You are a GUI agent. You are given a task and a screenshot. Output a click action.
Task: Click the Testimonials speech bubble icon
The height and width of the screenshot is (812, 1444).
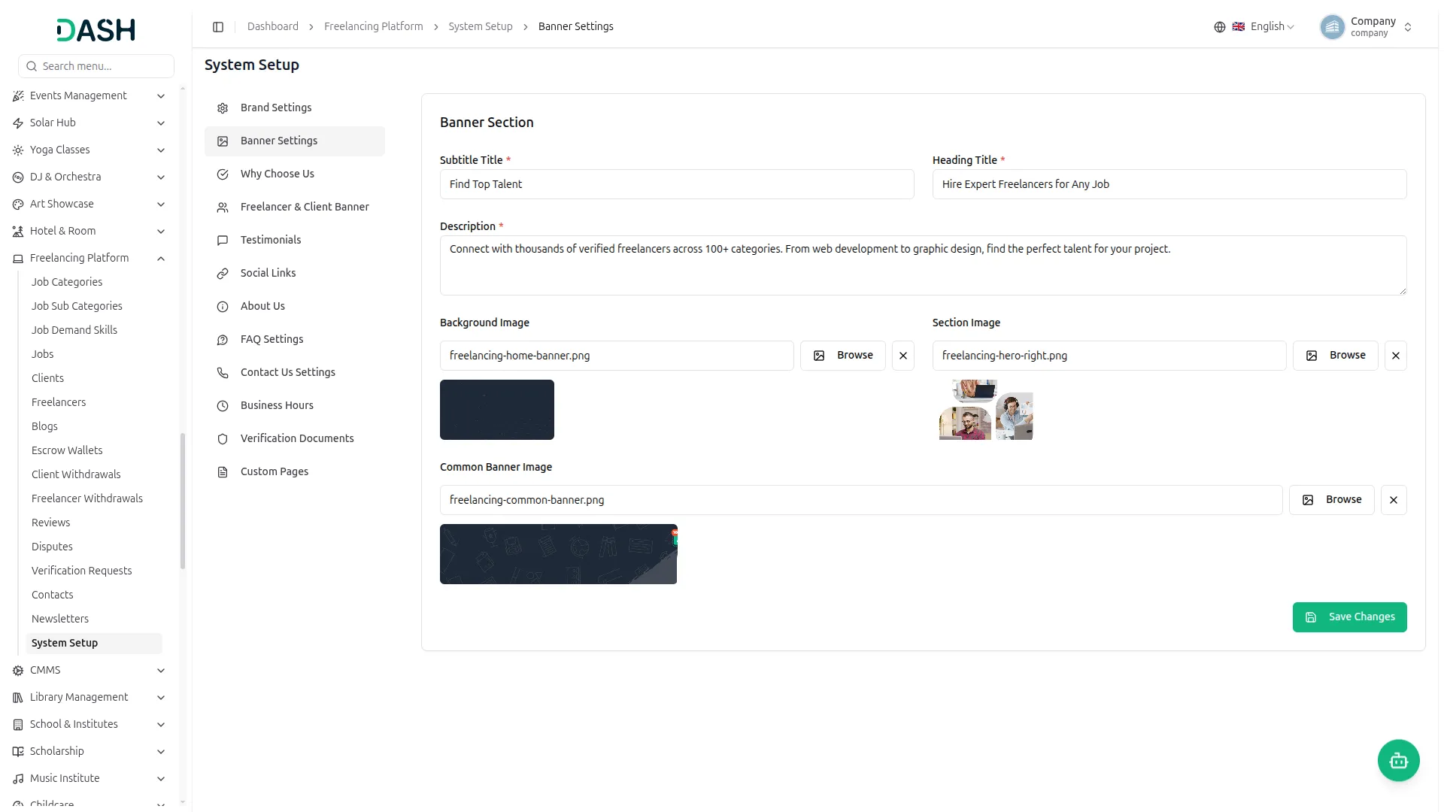click(223, 241)
